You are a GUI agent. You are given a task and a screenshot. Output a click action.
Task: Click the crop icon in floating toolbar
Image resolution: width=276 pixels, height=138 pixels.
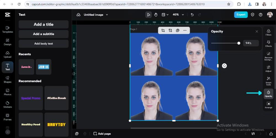coord(163,30)
